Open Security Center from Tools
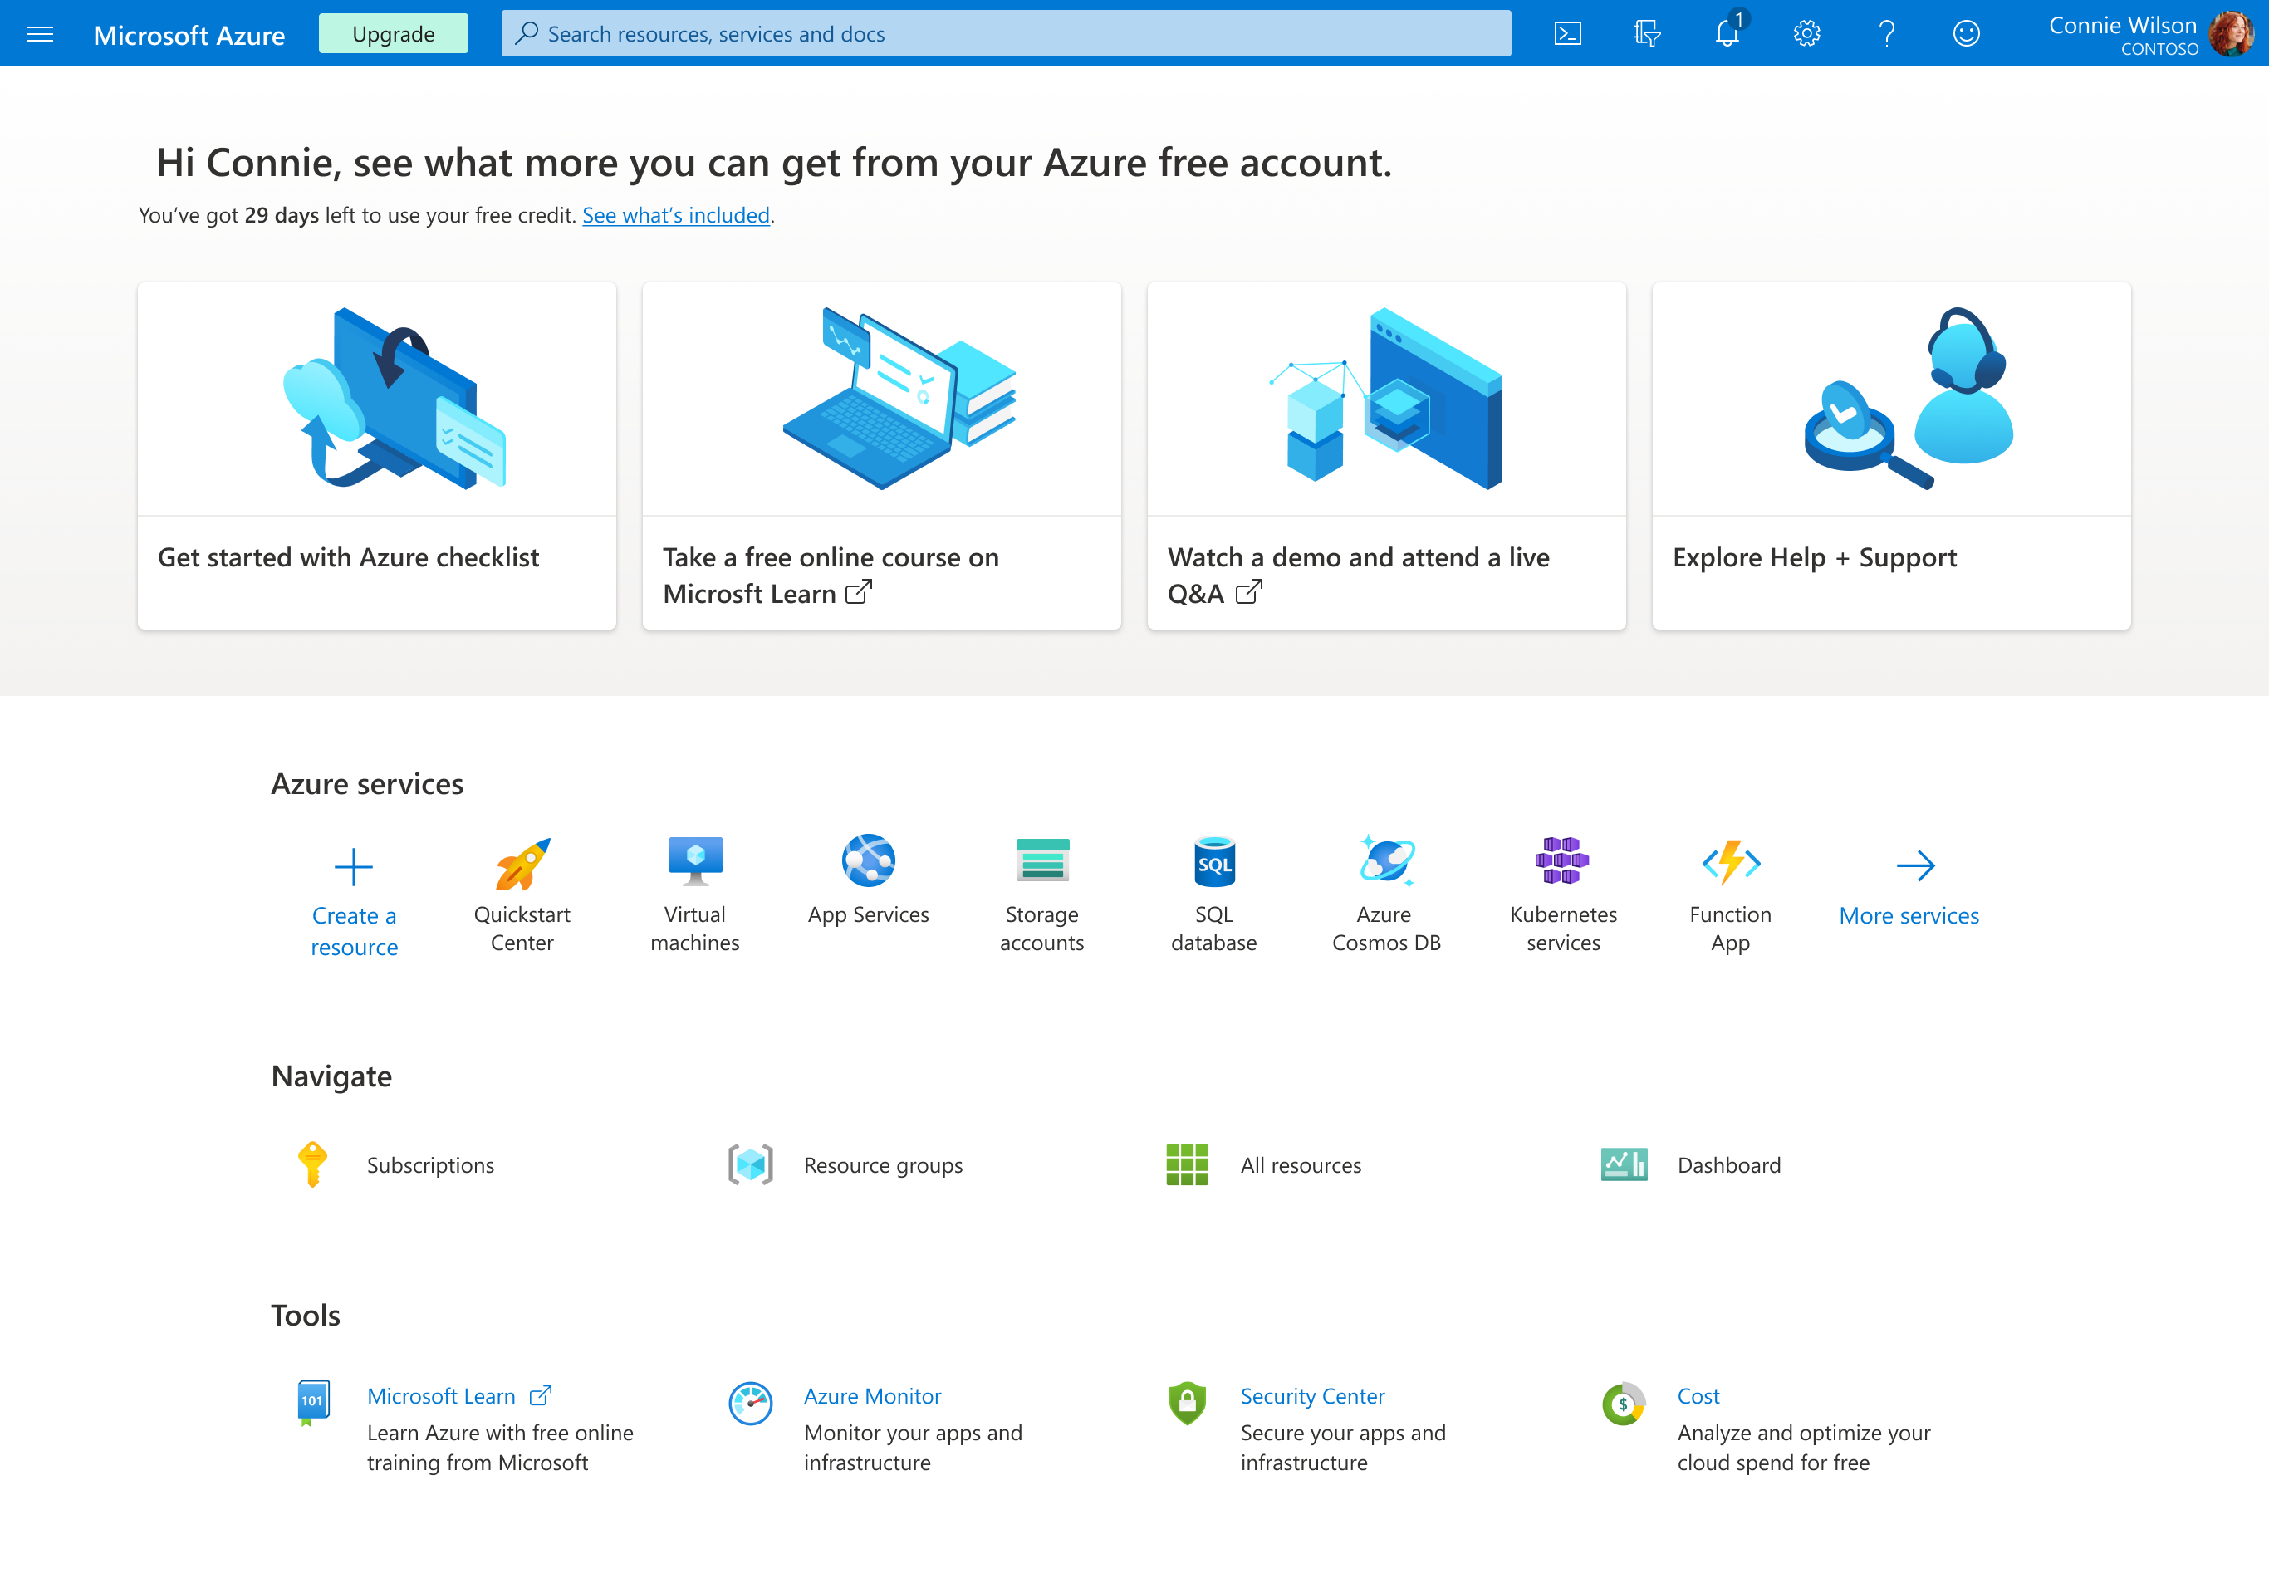Screen dimensions: 2269x1588 click(1312, 1396)
